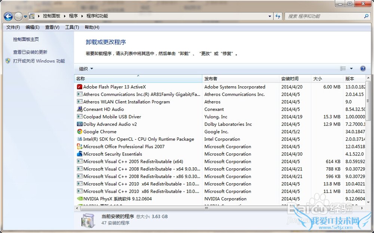The width and height of the screenshot is (374, 233).
Task: Select Atheros Communications AR81Family icon
Action: pyautogui.click(x=79, y=94)
